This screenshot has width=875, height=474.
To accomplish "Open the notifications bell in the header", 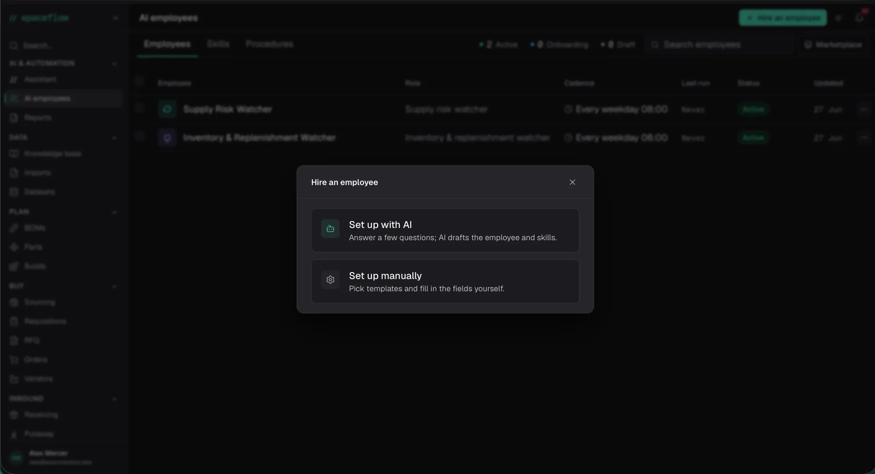I will tap(859, 18).
